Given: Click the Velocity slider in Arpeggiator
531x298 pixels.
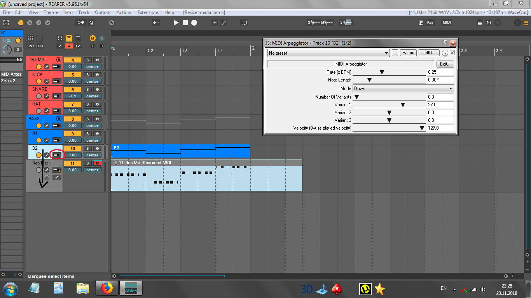Looking at the screenshot, I should (389, 128).
